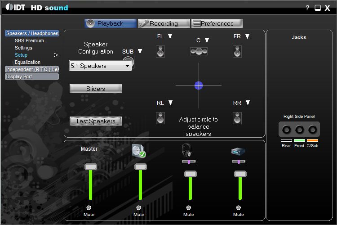Close the IDT HD sound window
Viewport: 337px width, 225px height.
[x=327, y=8]
